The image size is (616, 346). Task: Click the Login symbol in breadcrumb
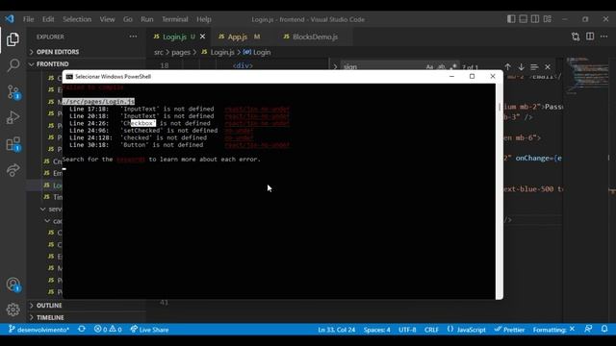coord(257,52)
